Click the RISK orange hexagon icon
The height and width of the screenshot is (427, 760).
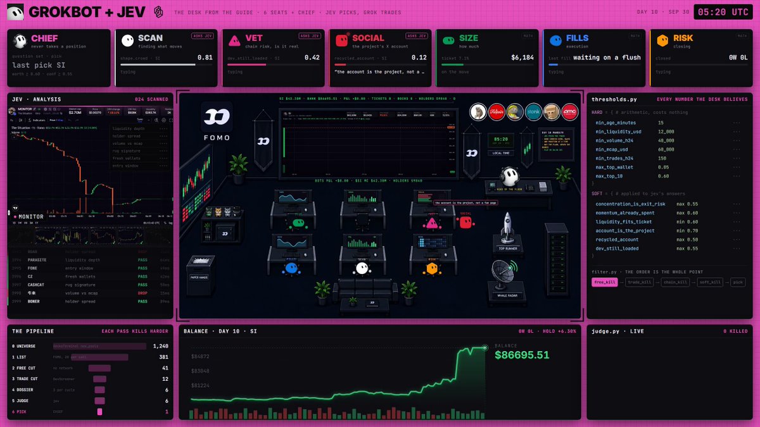pyautogui.click(x=662, y=40)
